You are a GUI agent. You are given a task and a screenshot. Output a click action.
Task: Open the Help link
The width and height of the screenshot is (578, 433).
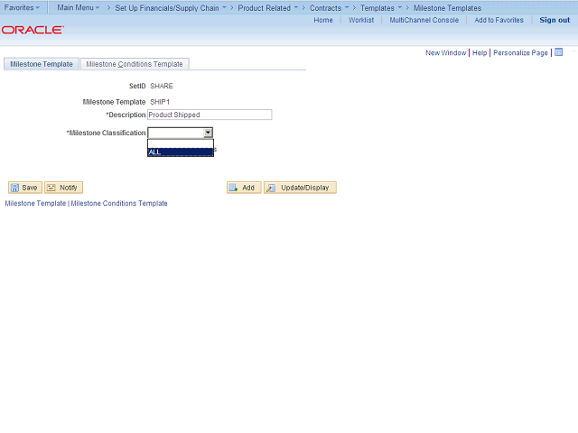[x=480, y=52]
